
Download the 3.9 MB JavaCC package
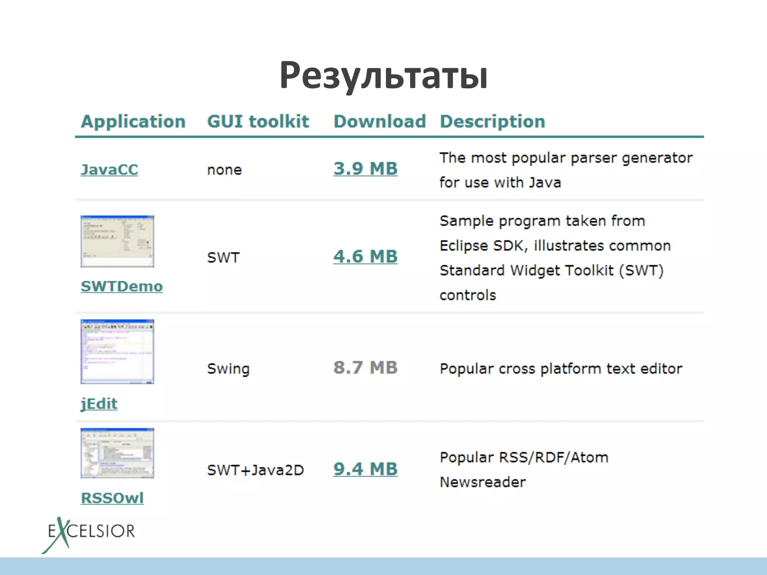pyautogui.click(x=366, y=169)
